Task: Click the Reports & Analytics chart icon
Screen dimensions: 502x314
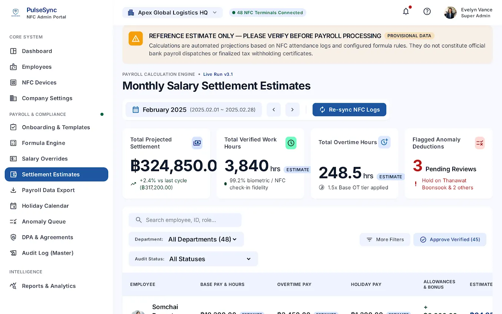Action: click(13, 286)
